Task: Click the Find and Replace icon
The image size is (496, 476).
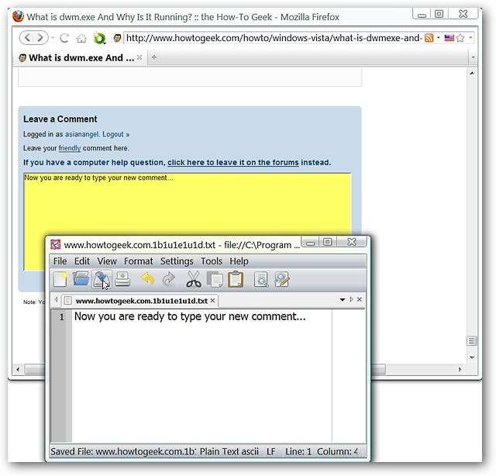Action: click(281, 279)
